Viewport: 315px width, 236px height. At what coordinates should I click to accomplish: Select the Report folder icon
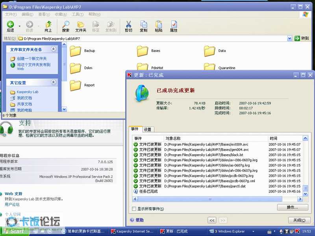point(75,85)
